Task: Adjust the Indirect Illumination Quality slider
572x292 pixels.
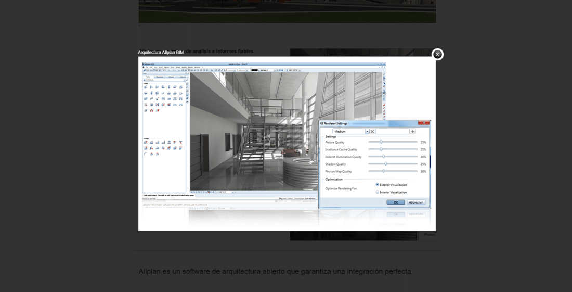Action: click(x=393, y=157)
